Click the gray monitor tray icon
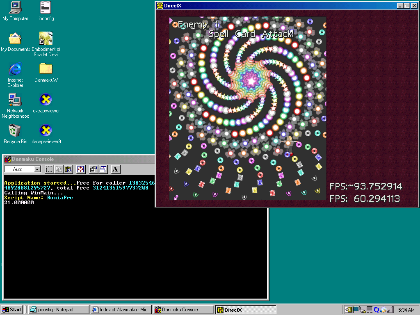The width and height of the screenshot is (420, 315). (x=370, y=310)
